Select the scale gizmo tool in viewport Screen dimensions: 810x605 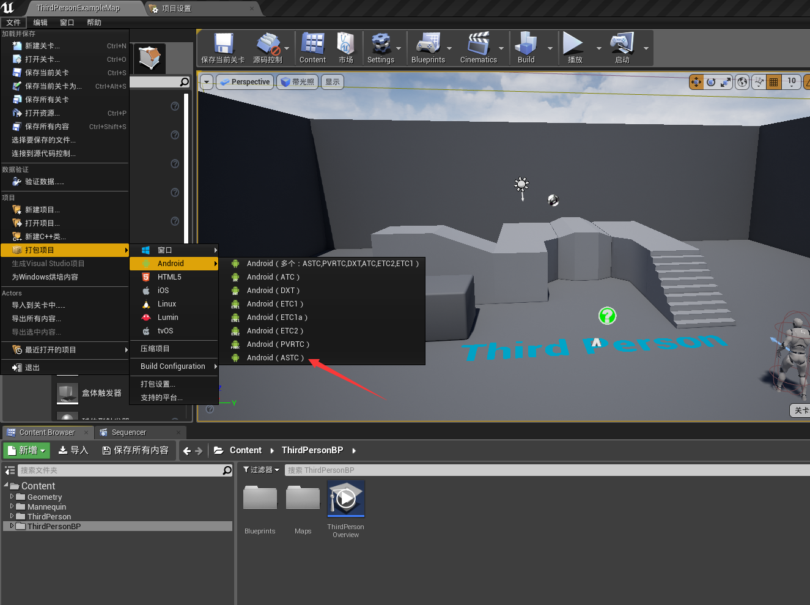pos(726,82)
